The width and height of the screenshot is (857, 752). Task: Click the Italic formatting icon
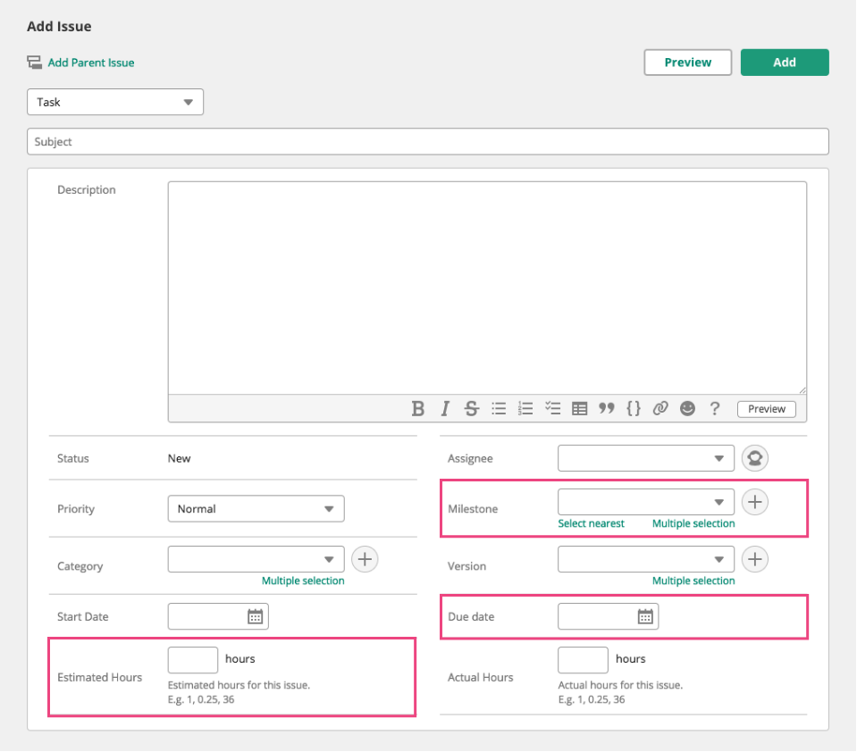pyautogui.click(x=445, y=408)
